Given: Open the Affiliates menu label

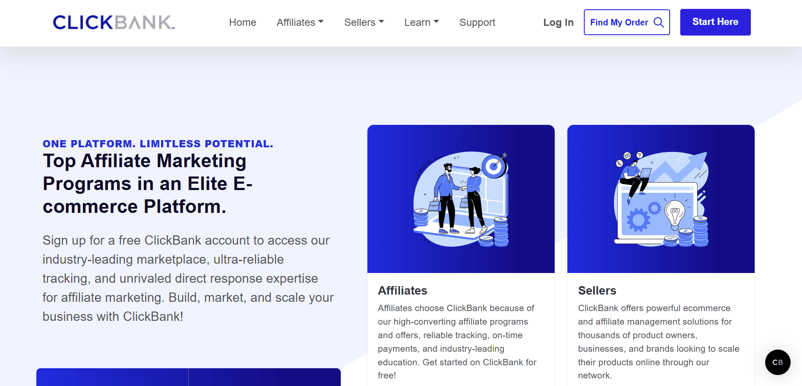Looking at the screenshot, I should pos(296,22).
